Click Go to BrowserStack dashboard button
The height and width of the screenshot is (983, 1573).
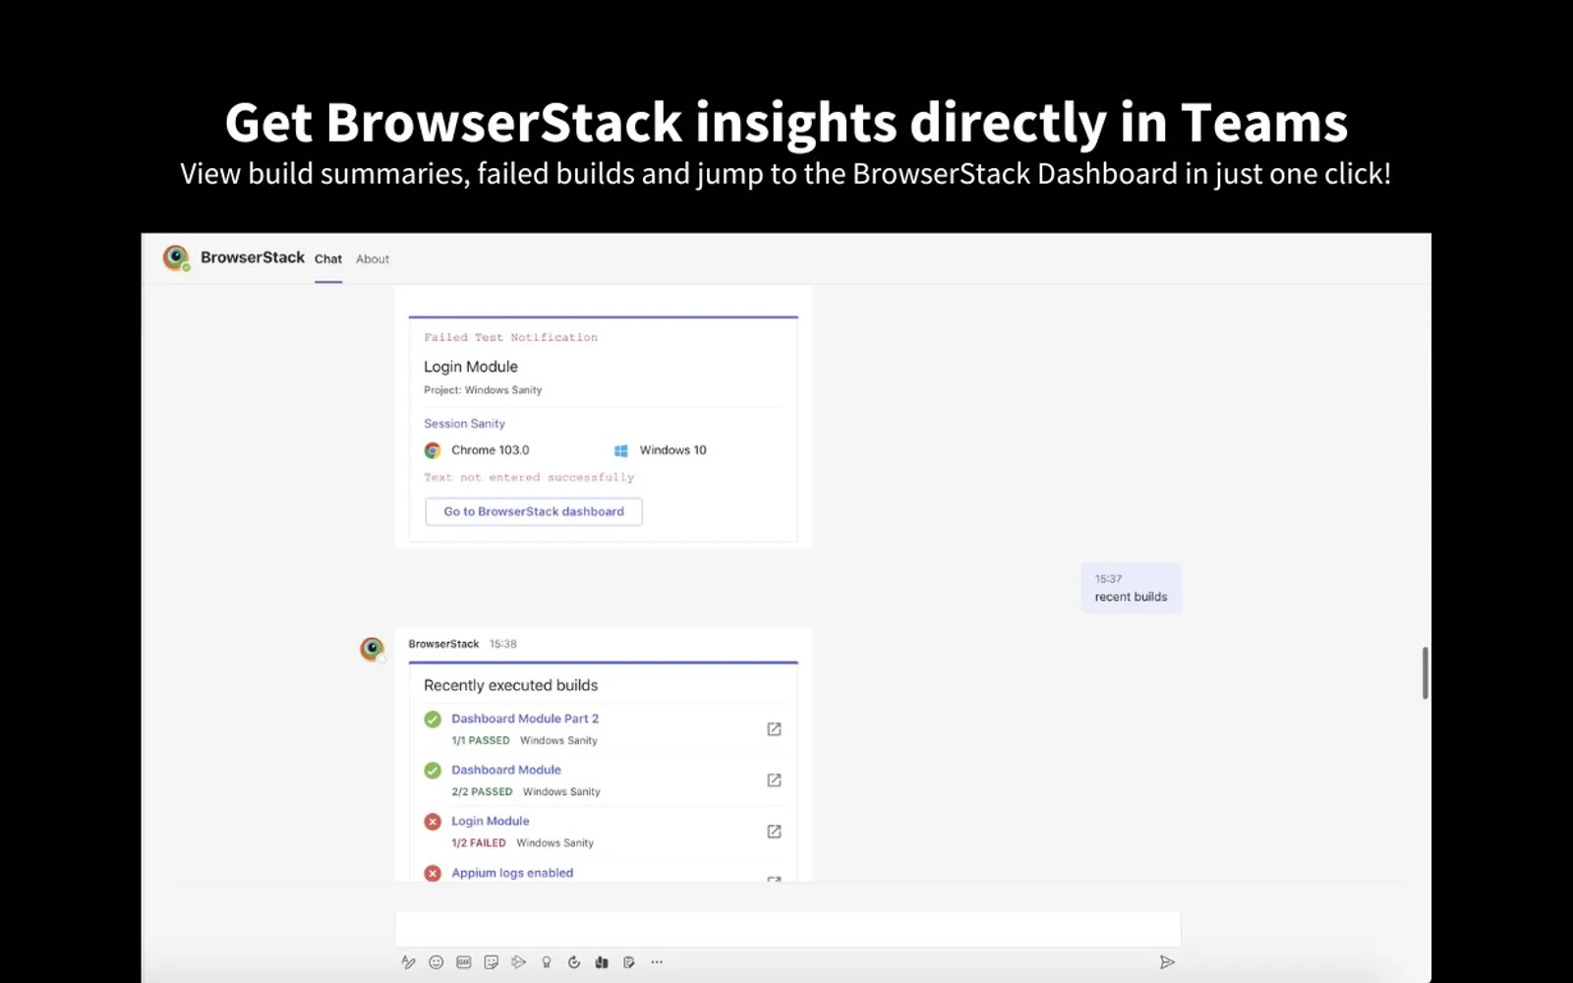[534, 512]
